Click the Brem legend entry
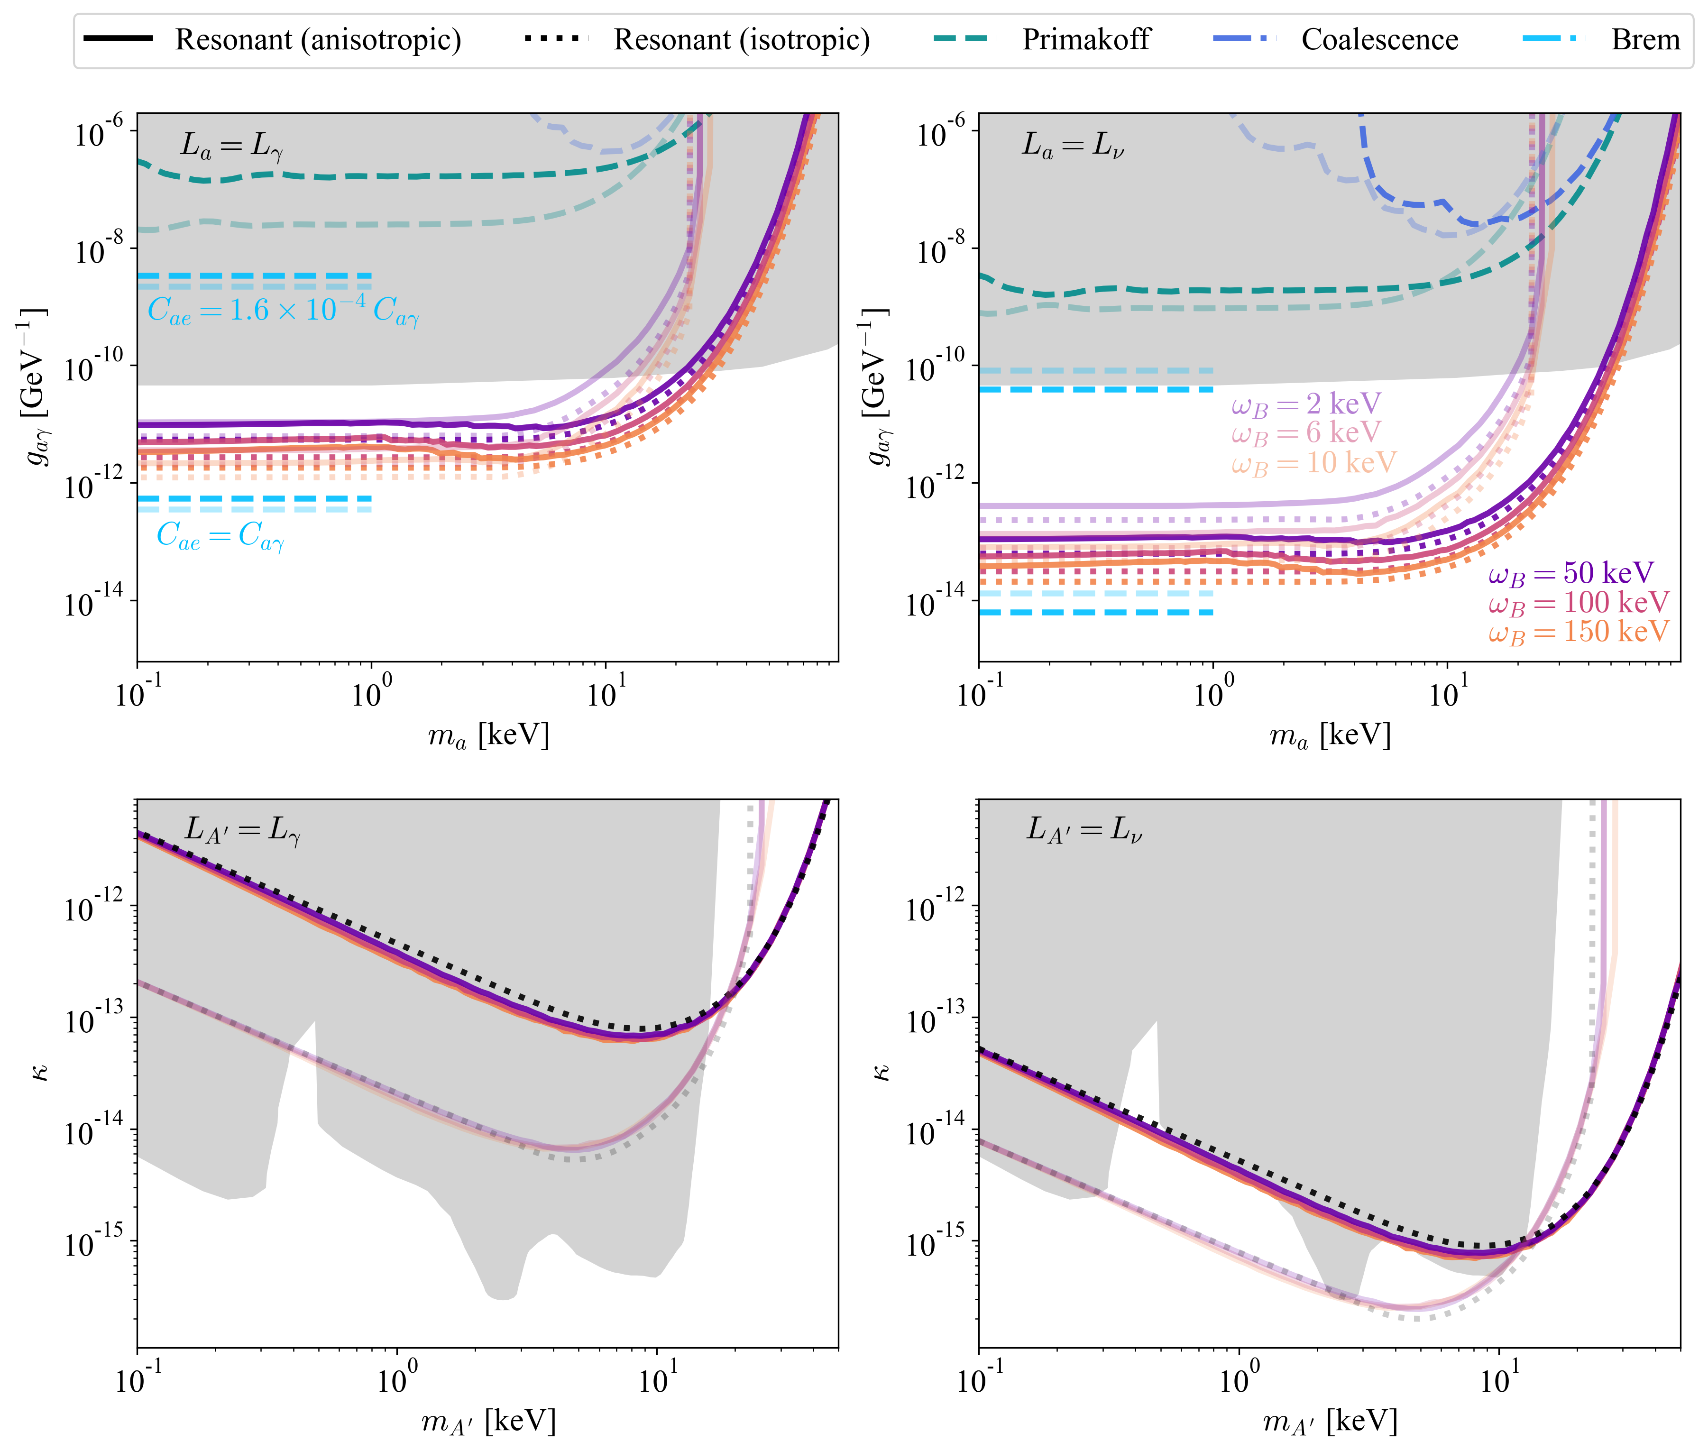Screen dimensions: 1708x1451 [1644, 39]
